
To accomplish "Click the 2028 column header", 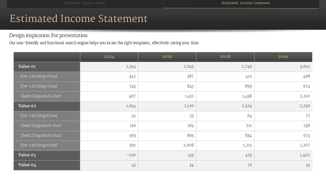I will 225,57.
